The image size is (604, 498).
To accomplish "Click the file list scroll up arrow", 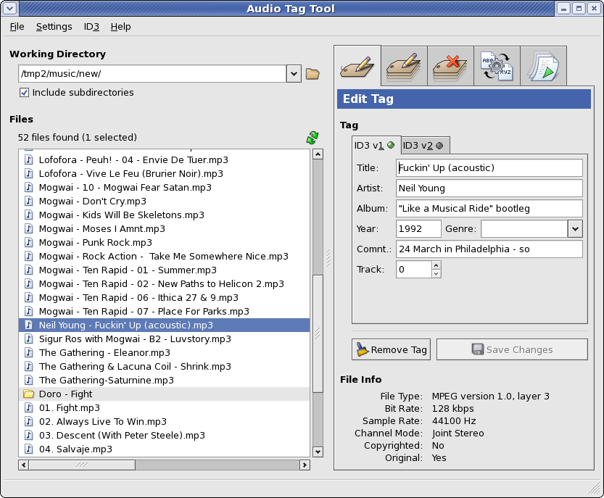I will coord(318,154).
